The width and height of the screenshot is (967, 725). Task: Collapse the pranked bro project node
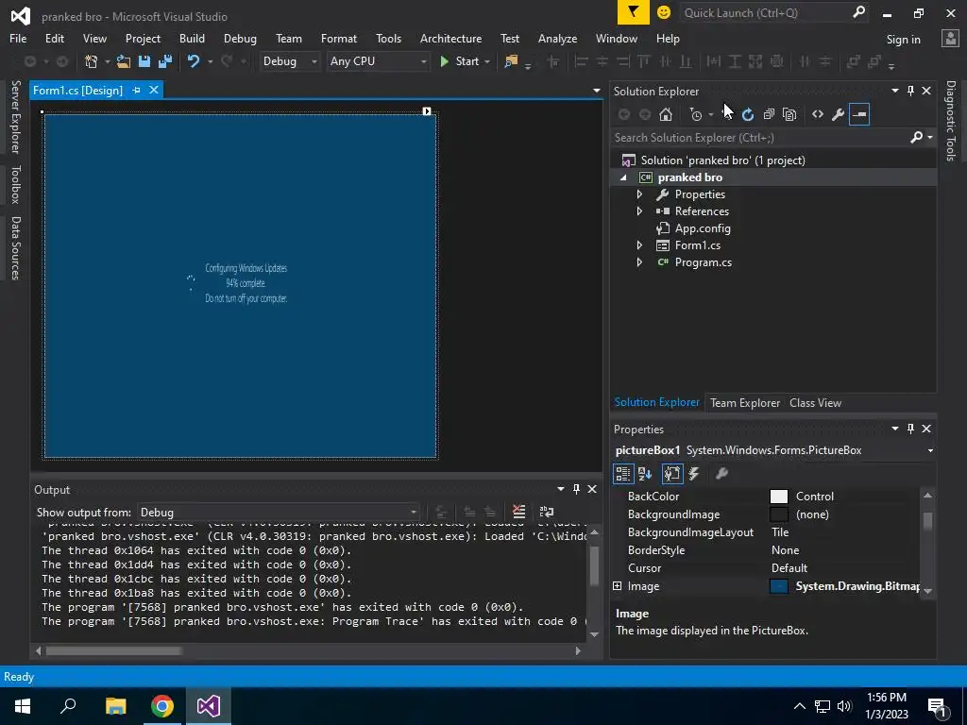point(623,177)
